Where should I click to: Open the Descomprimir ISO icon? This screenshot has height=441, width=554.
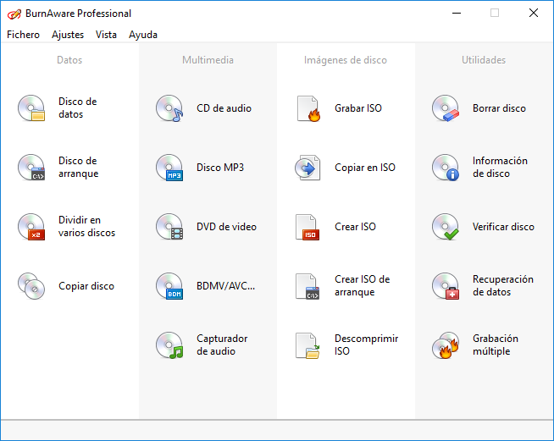pos(307,345)
